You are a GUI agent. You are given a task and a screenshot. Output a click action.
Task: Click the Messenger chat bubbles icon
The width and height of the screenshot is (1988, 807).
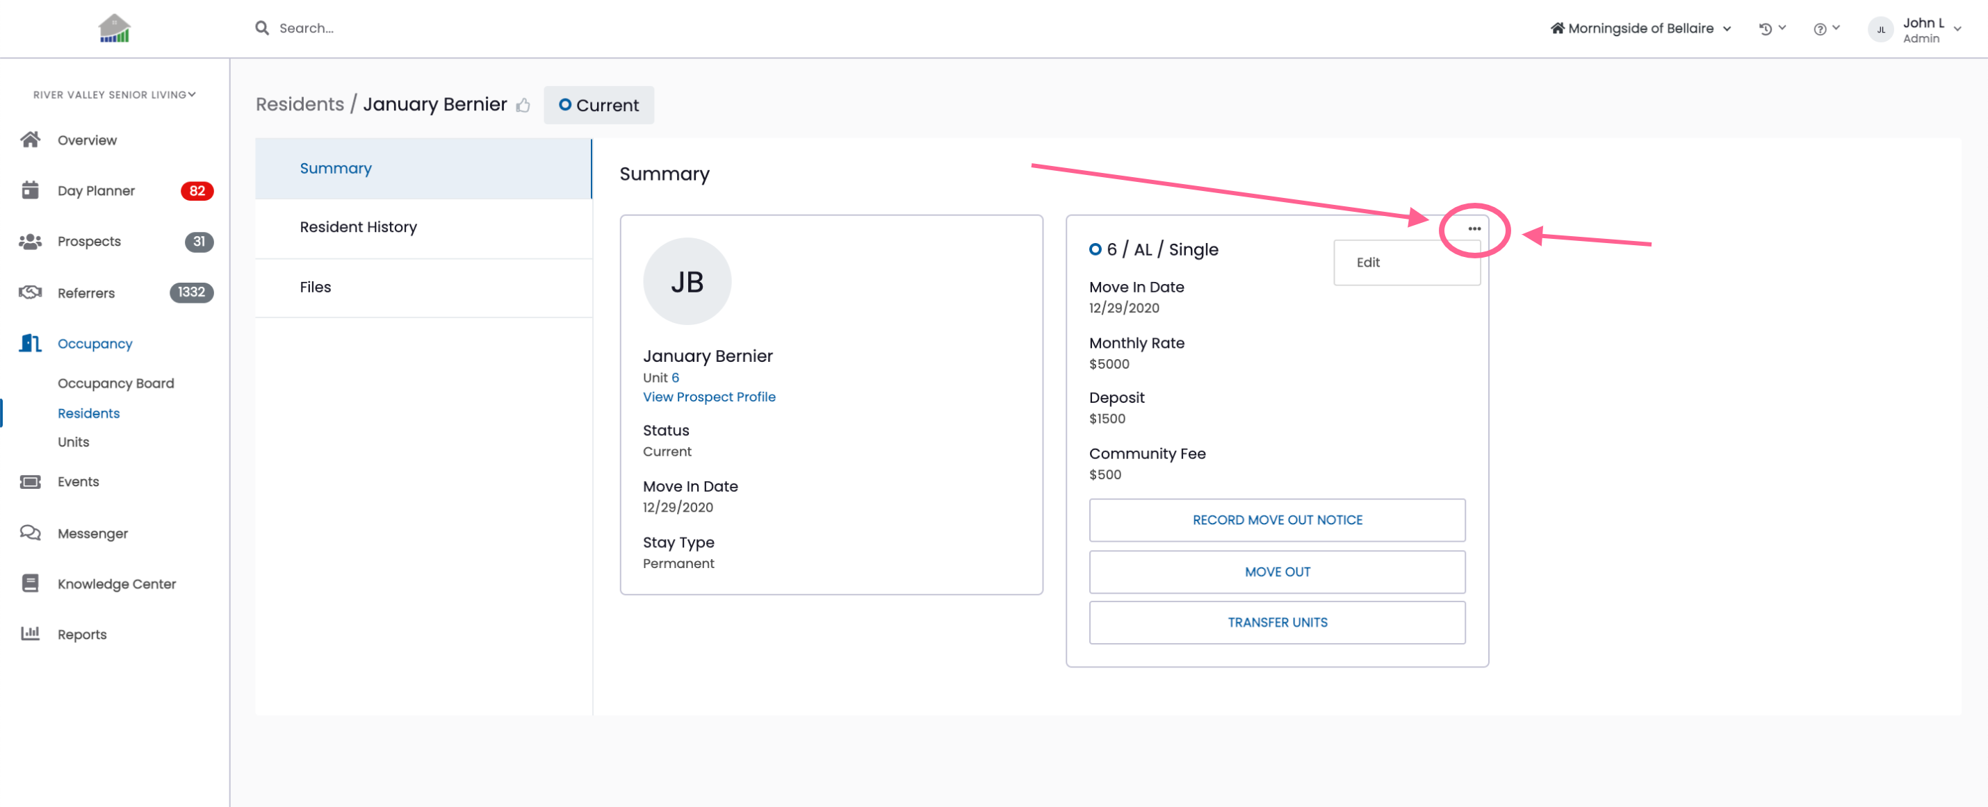click(x=30, y=533)
